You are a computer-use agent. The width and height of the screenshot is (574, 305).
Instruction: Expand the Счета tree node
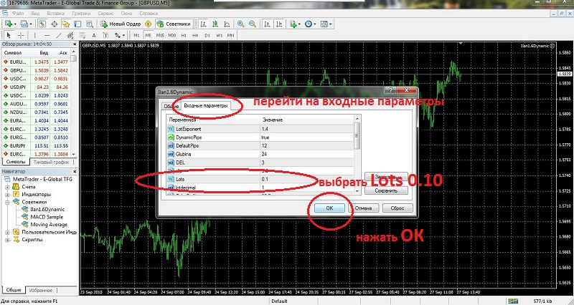pos(7,186)
